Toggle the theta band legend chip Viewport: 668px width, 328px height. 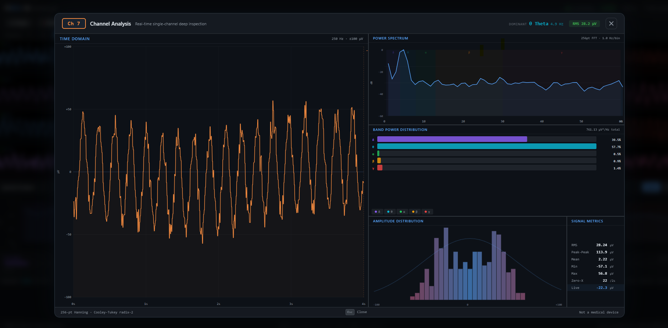coord(390,212)
